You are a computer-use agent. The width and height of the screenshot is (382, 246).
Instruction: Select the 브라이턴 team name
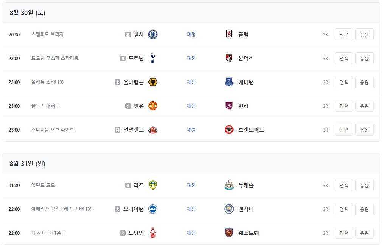(134, 209)
